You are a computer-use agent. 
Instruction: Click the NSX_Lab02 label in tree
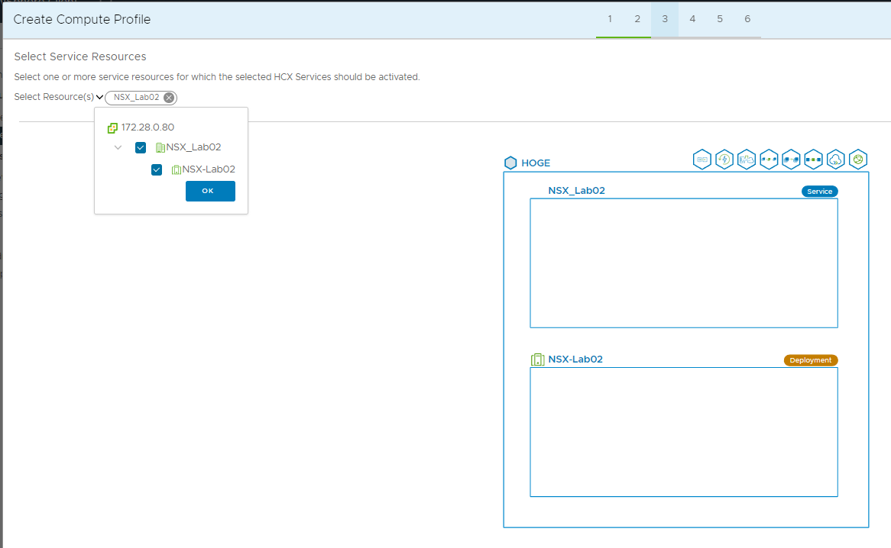pyautogui.click(x=193, y=147)
